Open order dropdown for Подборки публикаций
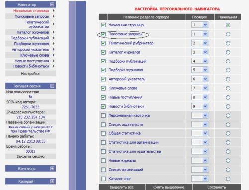The width and height of the screenshot is (249, 190). [x=200, y=61]
